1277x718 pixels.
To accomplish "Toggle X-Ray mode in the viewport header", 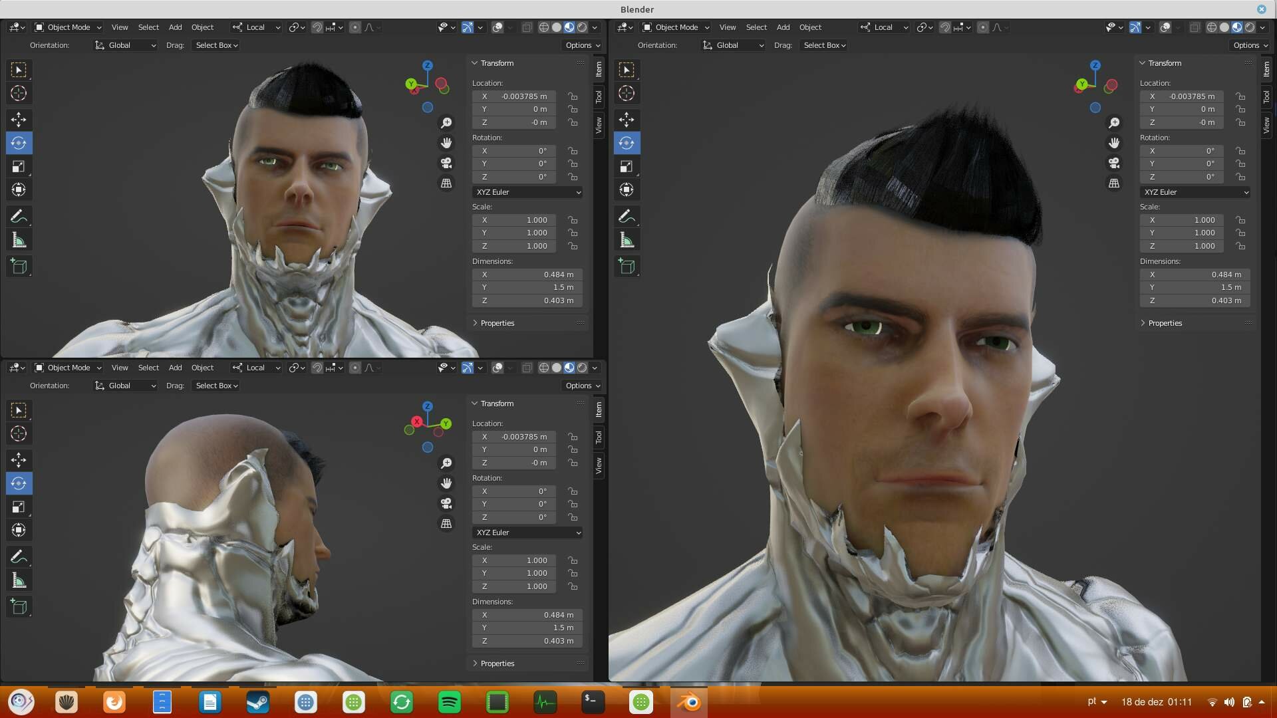I will [527, 27].
